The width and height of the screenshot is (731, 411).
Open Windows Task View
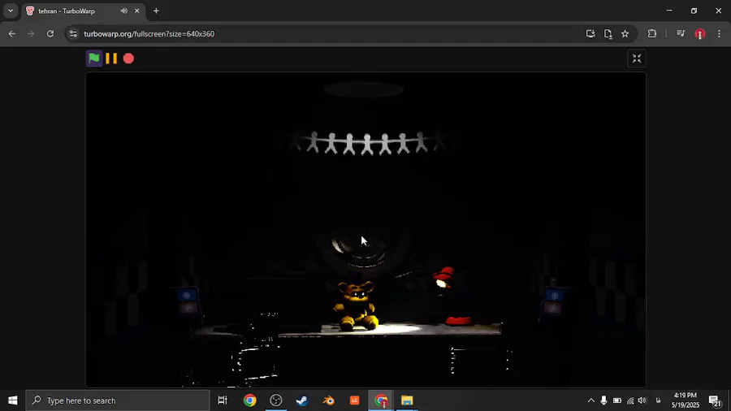(x=223, y=400)
